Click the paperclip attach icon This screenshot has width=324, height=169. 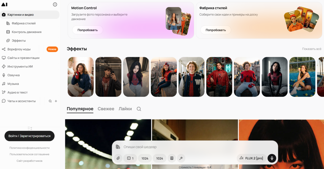pos(118,158)
